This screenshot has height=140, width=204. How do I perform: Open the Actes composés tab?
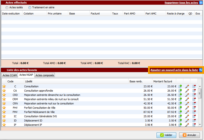pyautogui.click(x=44, y=75)
